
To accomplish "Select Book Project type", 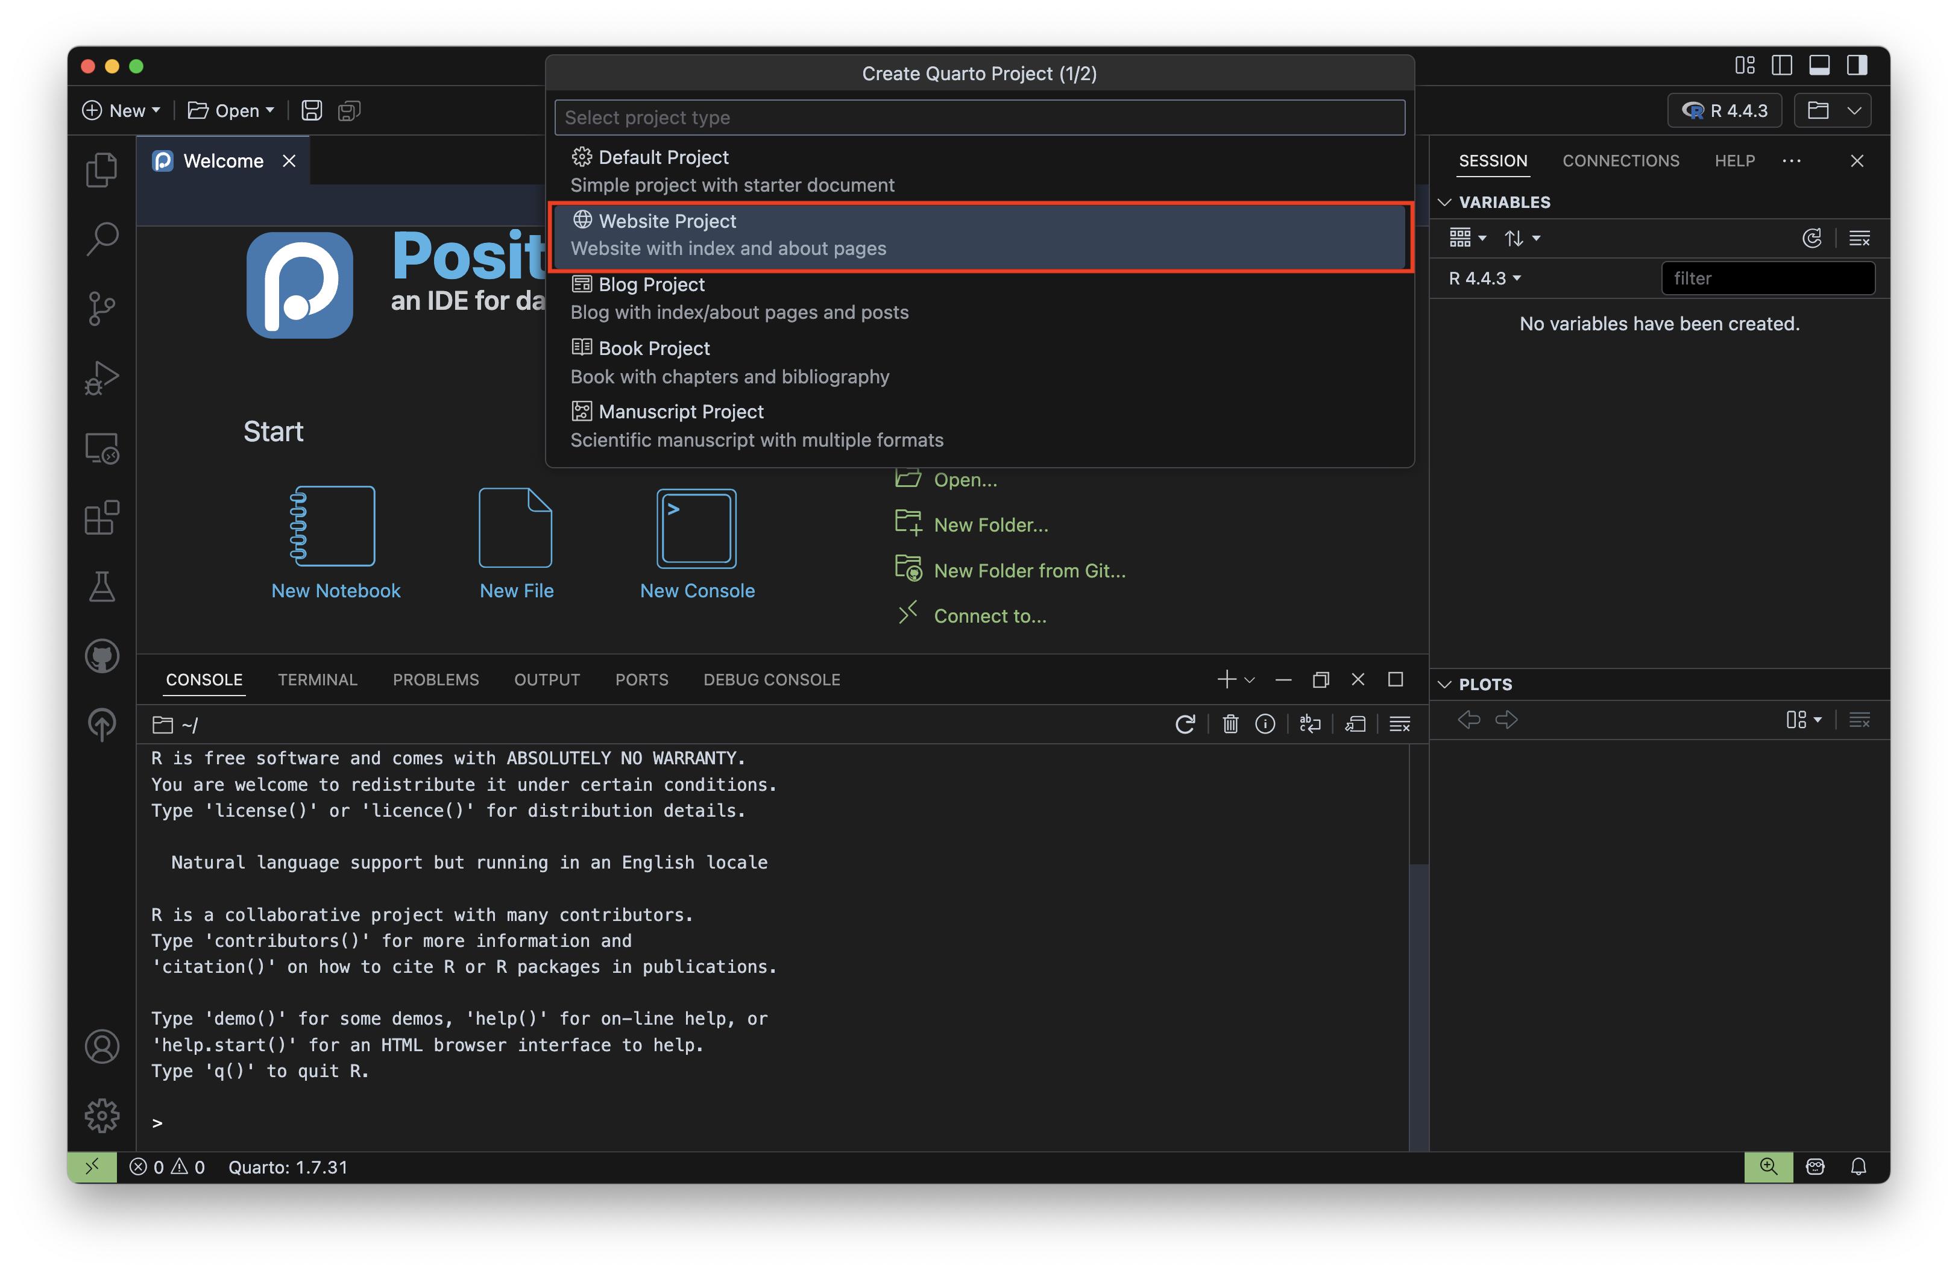I will click(979, 362).
